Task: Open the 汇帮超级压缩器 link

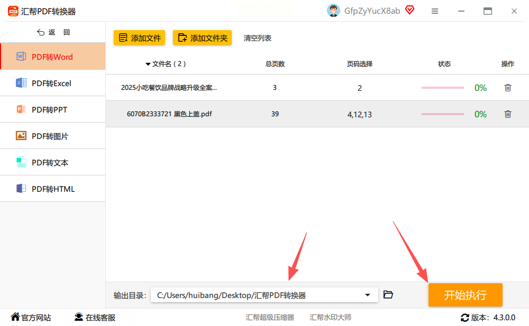Action: 270,317
